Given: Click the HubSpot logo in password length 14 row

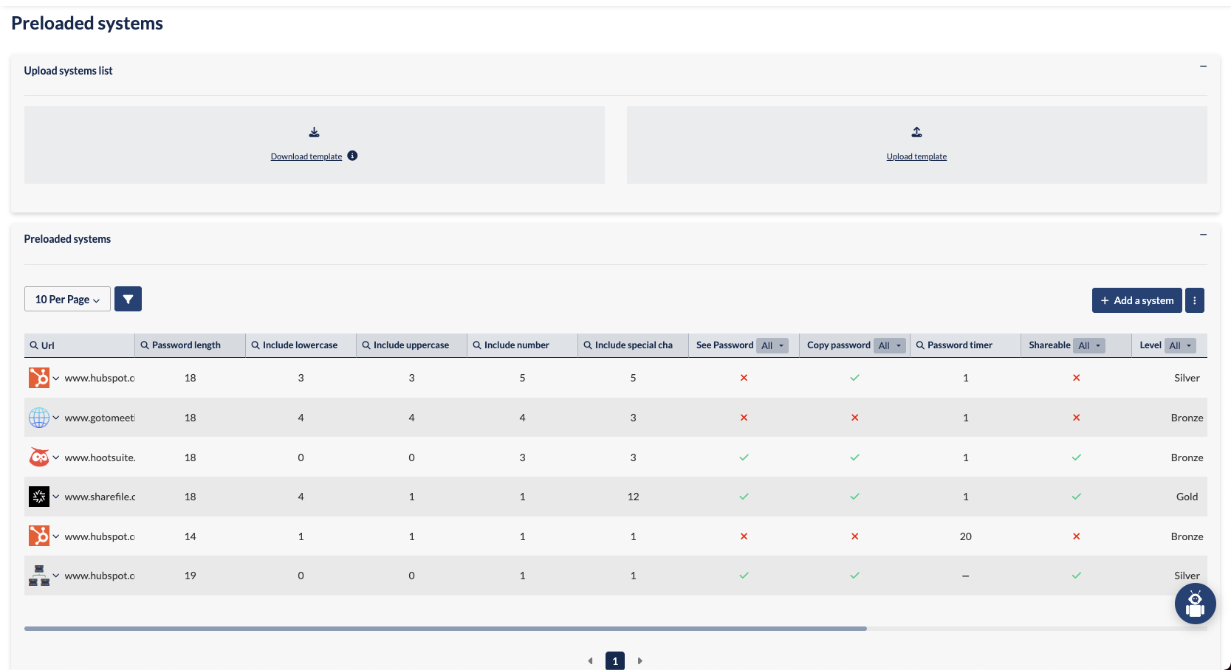Looking at the screenshot, I should tap(39, 536).
